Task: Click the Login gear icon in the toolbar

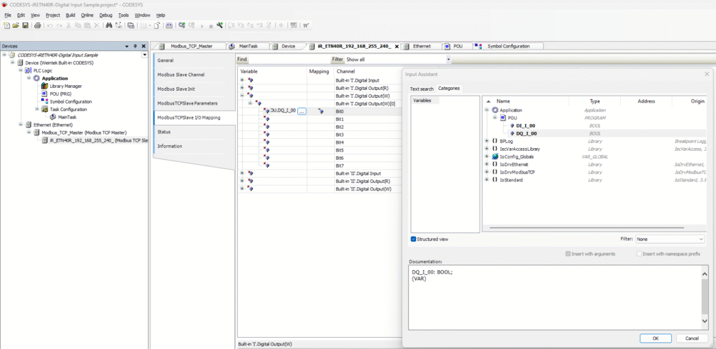Action: pos(182,25)
